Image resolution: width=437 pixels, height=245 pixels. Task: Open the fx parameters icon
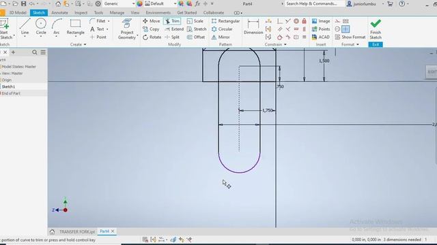[x=197, y=4]
